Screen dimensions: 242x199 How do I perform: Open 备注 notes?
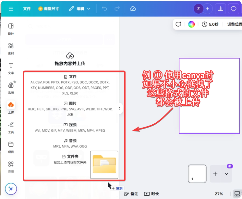tap(131, 194)
